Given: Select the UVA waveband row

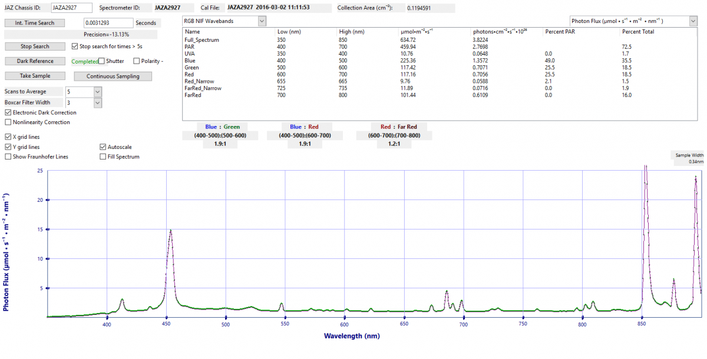Looking at the screenshot, I should pos(440,53).
